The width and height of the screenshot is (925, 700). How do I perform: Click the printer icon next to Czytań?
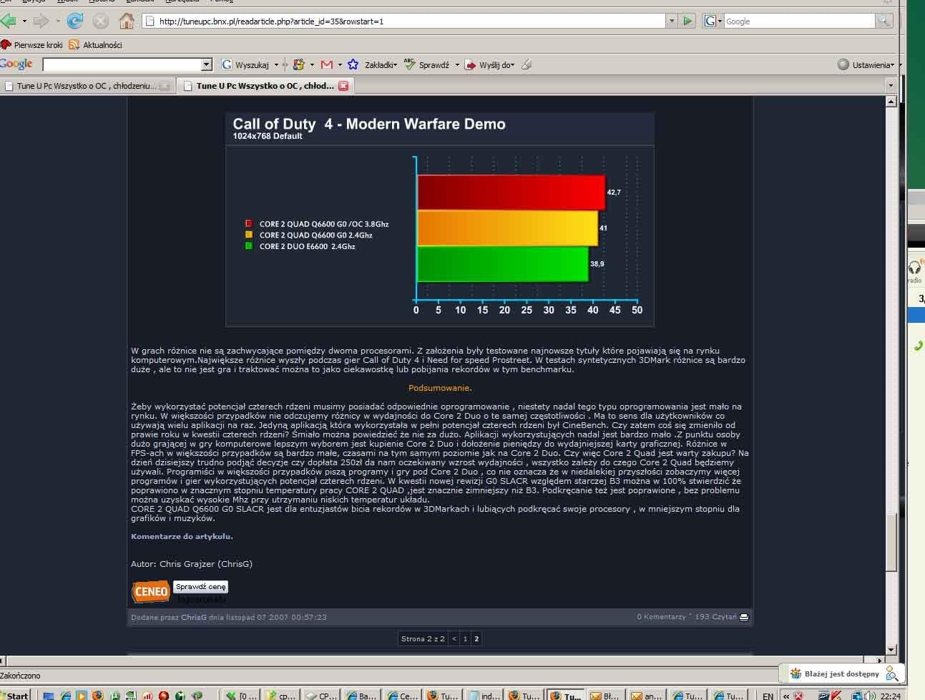tap(744, 617)
